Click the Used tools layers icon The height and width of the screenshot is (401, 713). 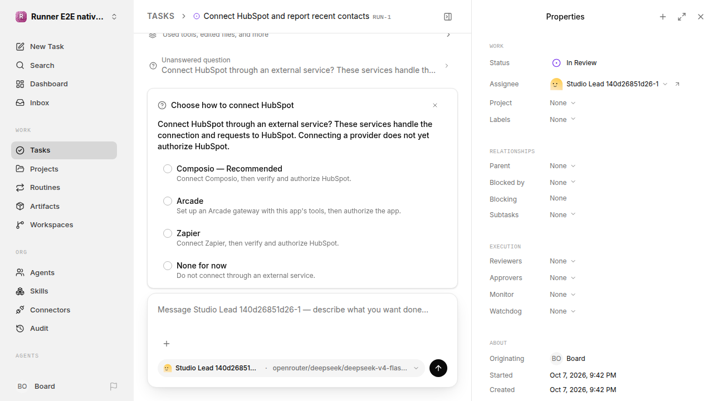click(x=153, y=35)
